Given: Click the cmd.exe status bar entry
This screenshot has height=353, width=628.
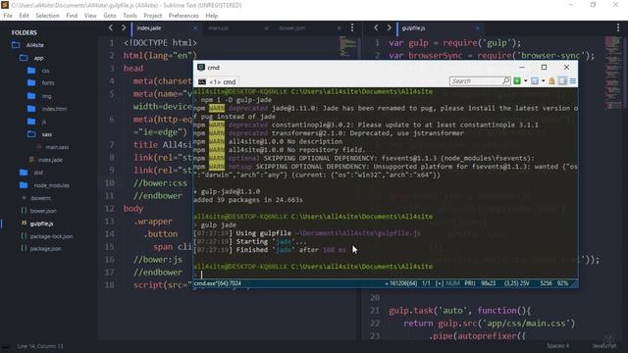Looking at the screenshot, I should coord(218,283).
